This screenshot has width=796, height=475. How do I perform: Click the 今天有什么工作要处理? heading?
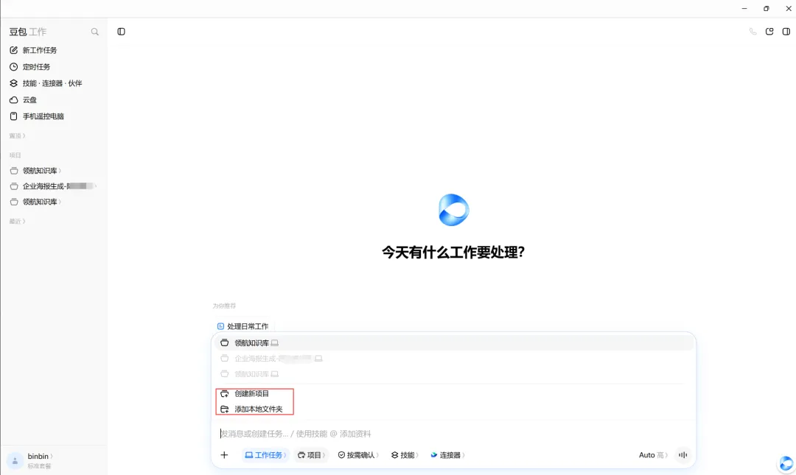click(453, 252)
